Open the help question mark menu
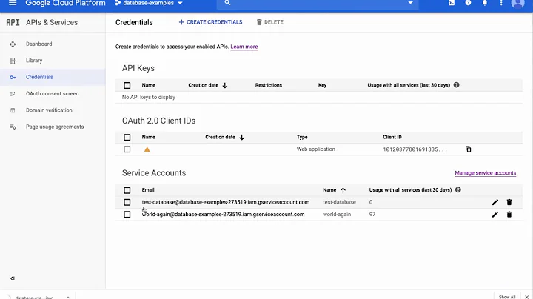The width and height of the screenshot is (533, 299). click(468, 3)
